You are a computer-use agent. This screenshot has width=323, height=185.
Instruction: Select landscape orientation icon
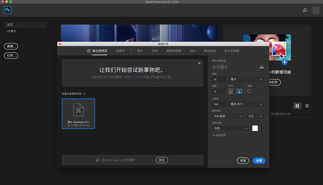[x=239, y=91]
